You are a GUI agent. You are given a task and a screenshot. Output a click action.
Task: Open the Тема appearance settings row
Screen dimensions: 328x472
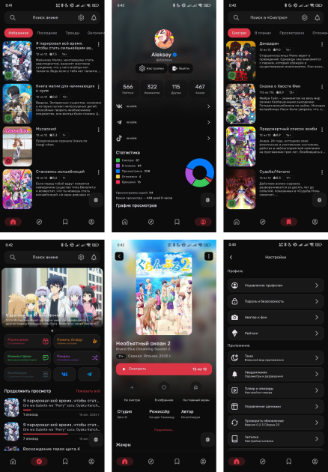coord(276,358)
